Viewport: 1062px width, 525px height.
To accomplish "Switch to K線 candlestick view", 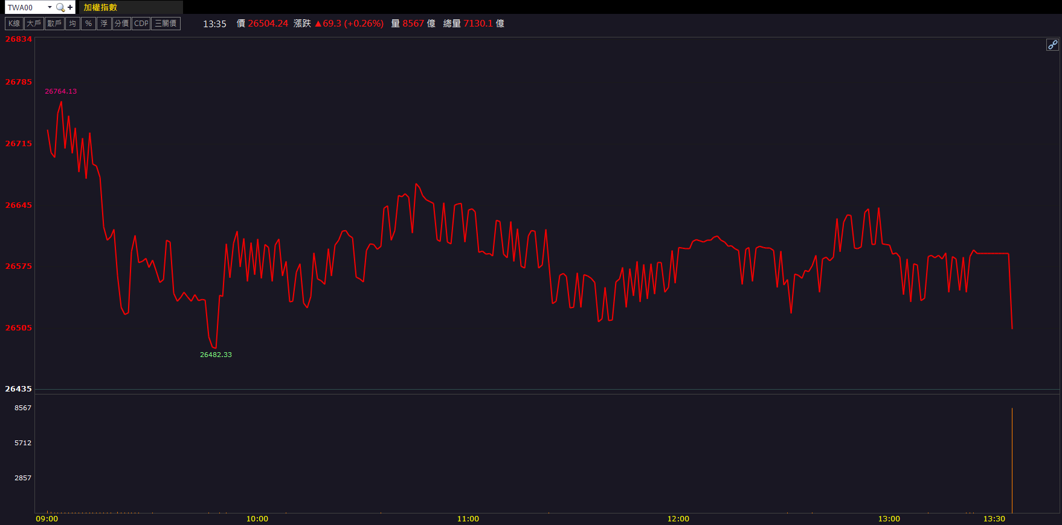I will tap(14, 24).
